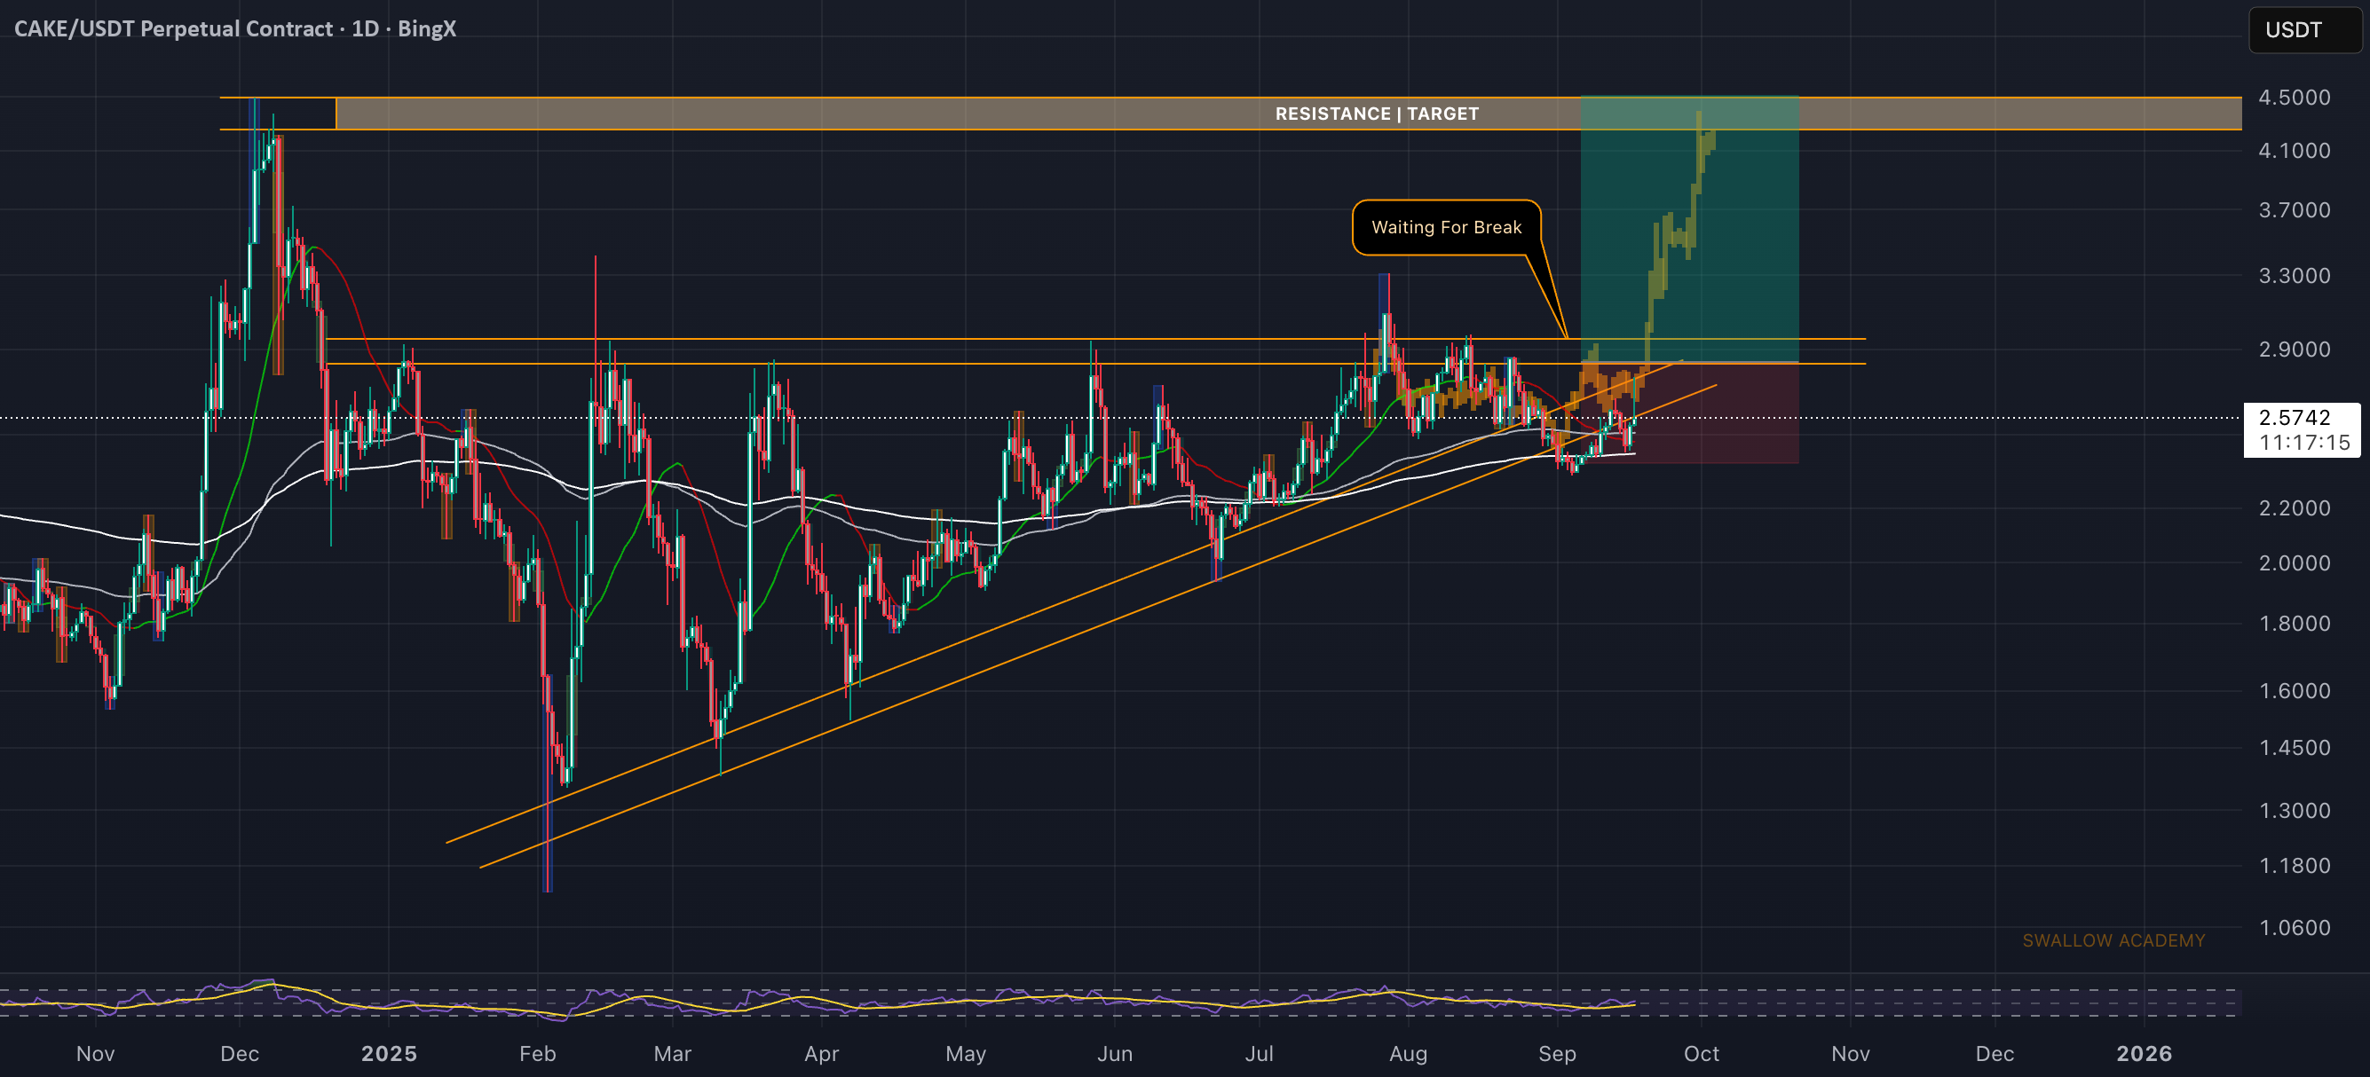Image resolution: width=2370 pixels, height=1077 pixels.
Task: Click the Aug label on time axis
Action: [x=1408, y=1053]
